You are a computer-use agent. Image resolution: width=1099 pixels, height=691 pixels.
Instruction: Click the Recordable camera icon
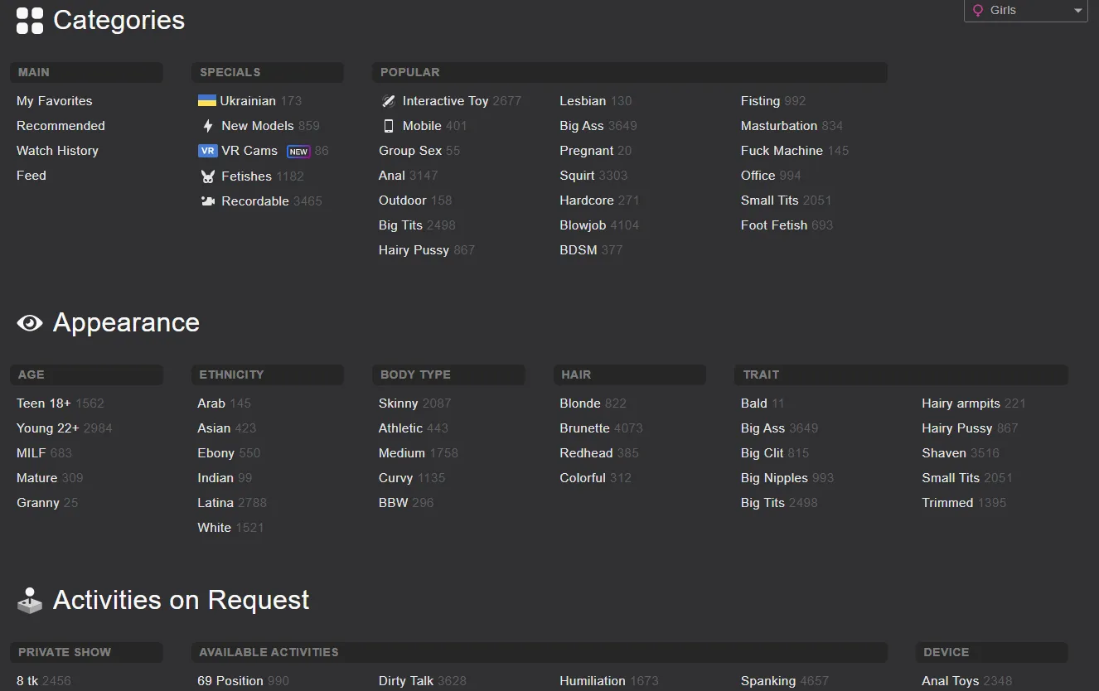click(208, 201)
